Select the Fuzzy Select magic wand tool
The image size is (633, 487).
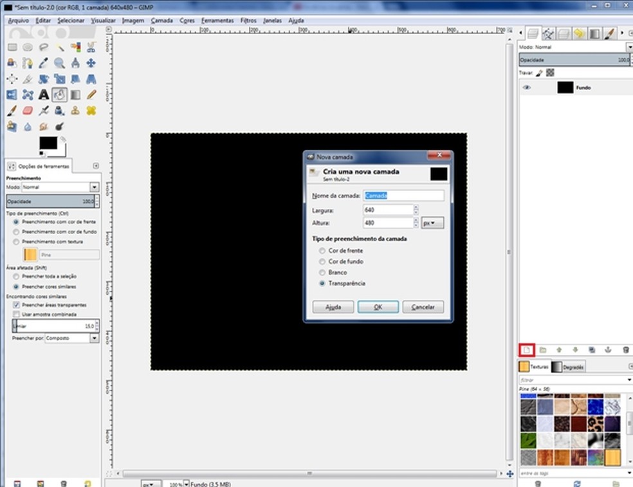coord(59,47)
